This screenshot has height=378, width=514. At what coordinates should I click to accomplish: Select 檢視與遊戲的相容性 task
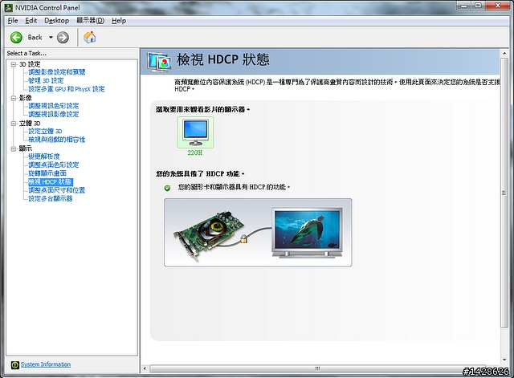click(x=57, y=140)
